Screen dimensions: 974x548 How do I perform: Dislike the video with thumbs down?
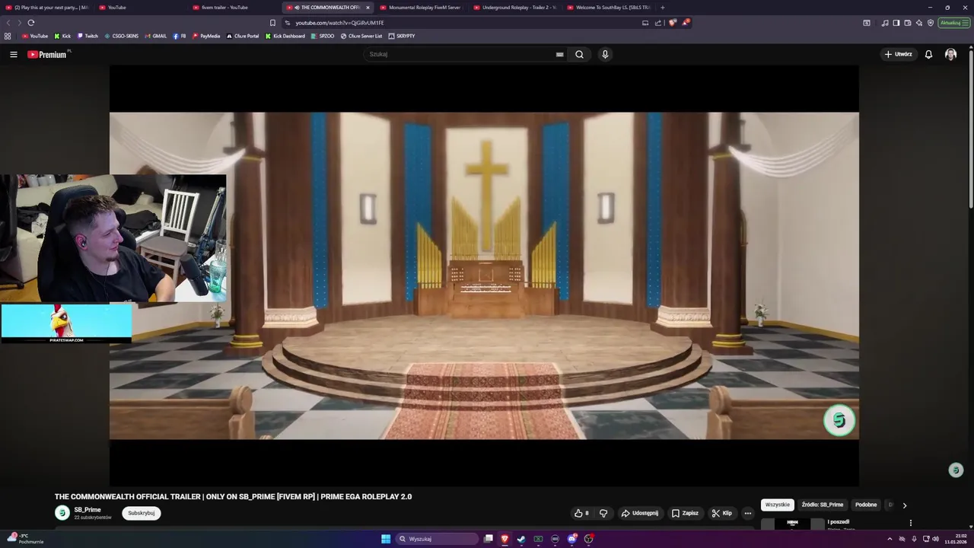click(x=603, y=513)
